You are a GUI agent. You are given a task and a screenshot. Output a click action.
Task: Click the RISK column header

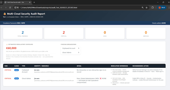6,66
